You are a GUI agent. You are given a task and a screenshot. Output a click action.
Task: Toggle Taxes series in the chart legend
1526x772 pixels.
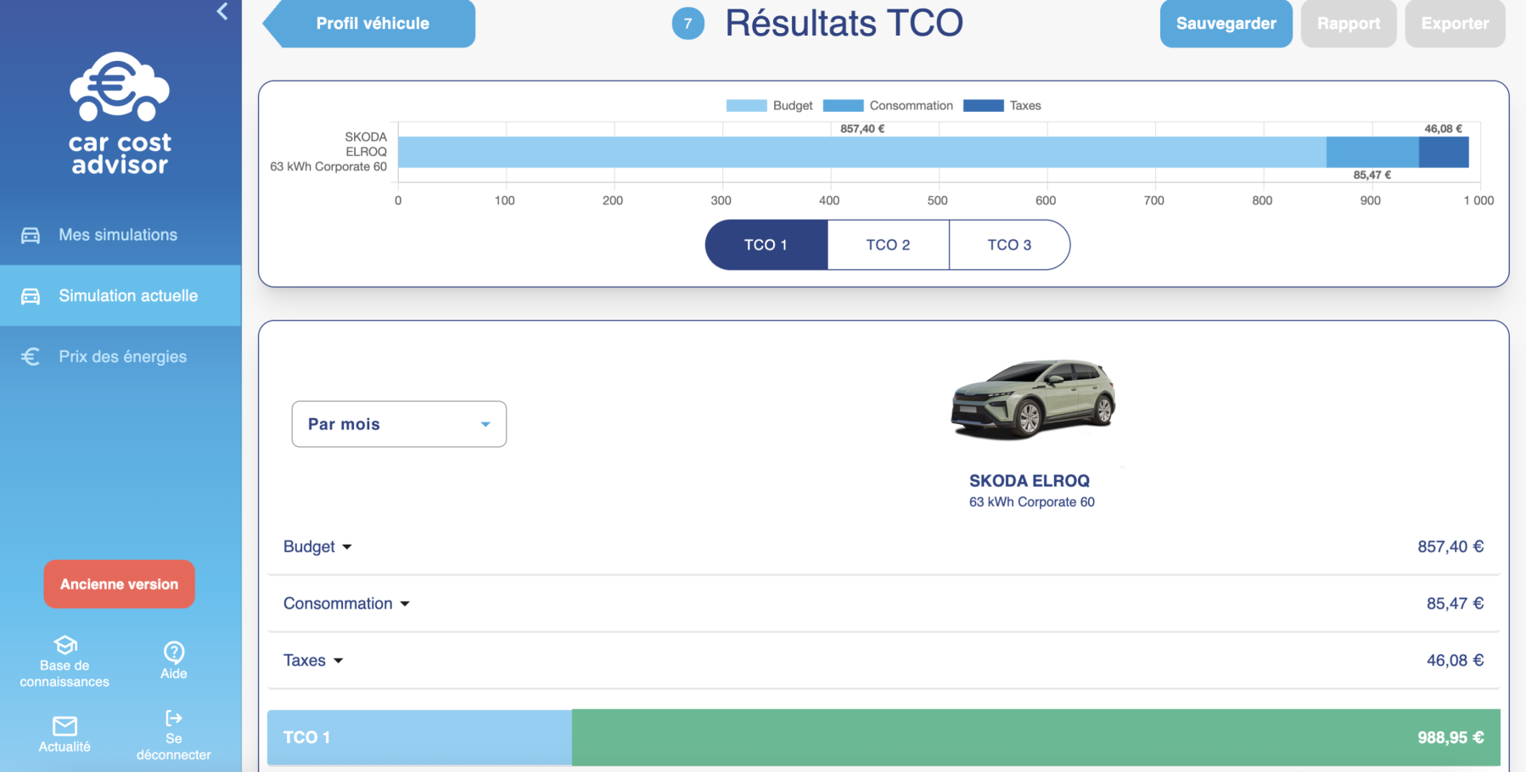tap(1002, 106)
